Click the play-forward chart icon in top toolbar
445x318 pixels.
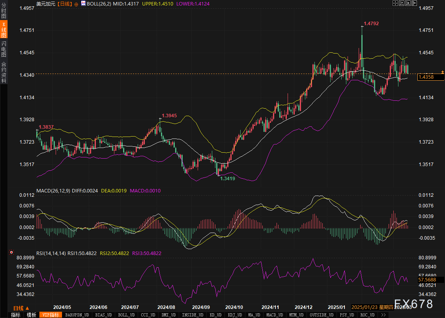point(408,3)
